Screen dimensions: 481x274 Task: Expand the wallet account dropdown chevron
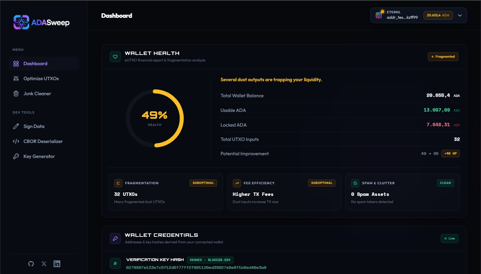pos(460,15)
